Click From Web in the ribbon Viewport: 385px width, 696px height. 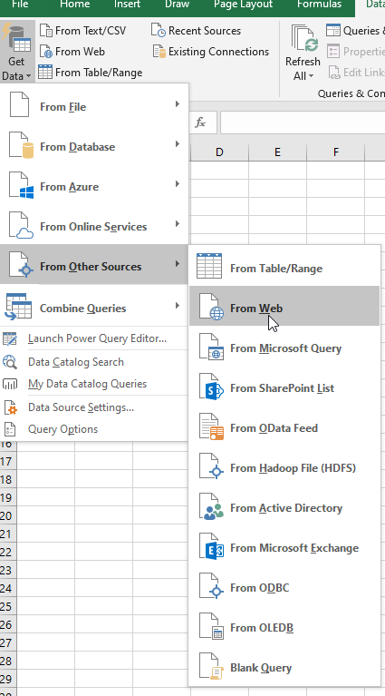(72, 52)
